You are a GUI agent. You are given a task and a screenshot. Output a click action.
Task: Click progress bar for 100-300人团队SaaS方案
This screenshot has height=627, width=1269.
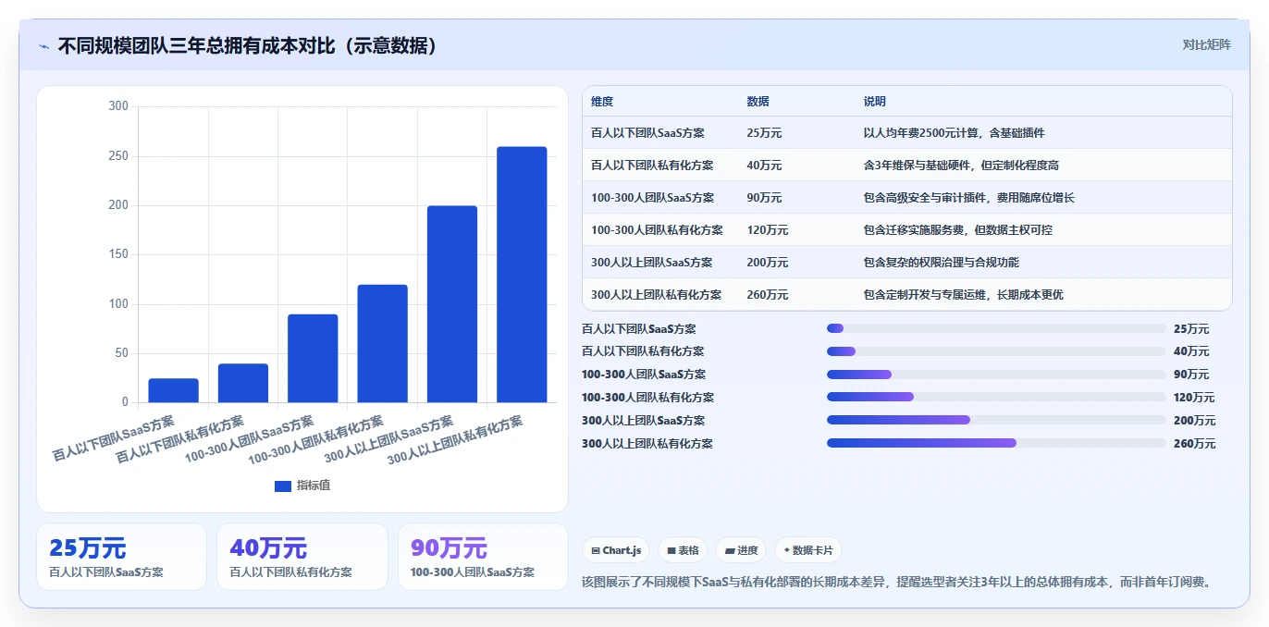pos(996,375)
